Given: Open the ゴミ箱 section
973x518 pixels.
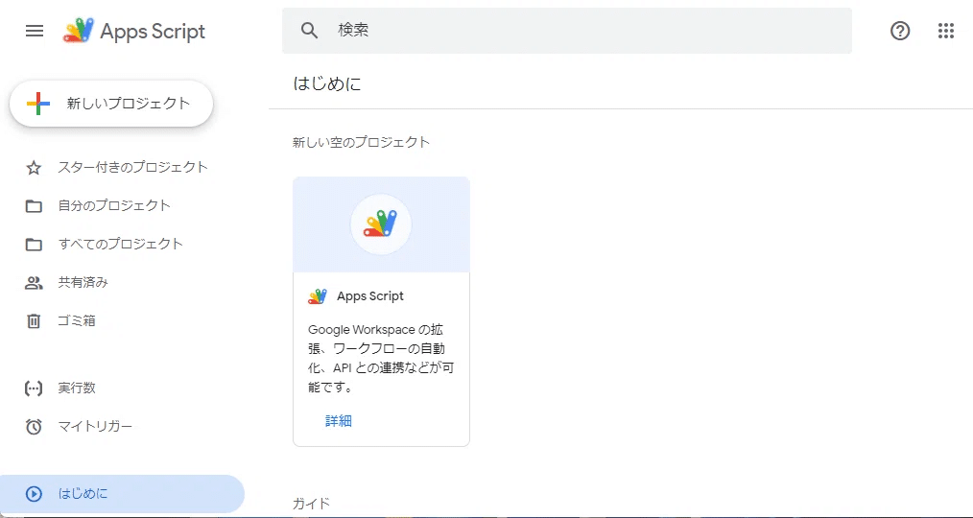Looking at the screenshot, I should 77,320.
